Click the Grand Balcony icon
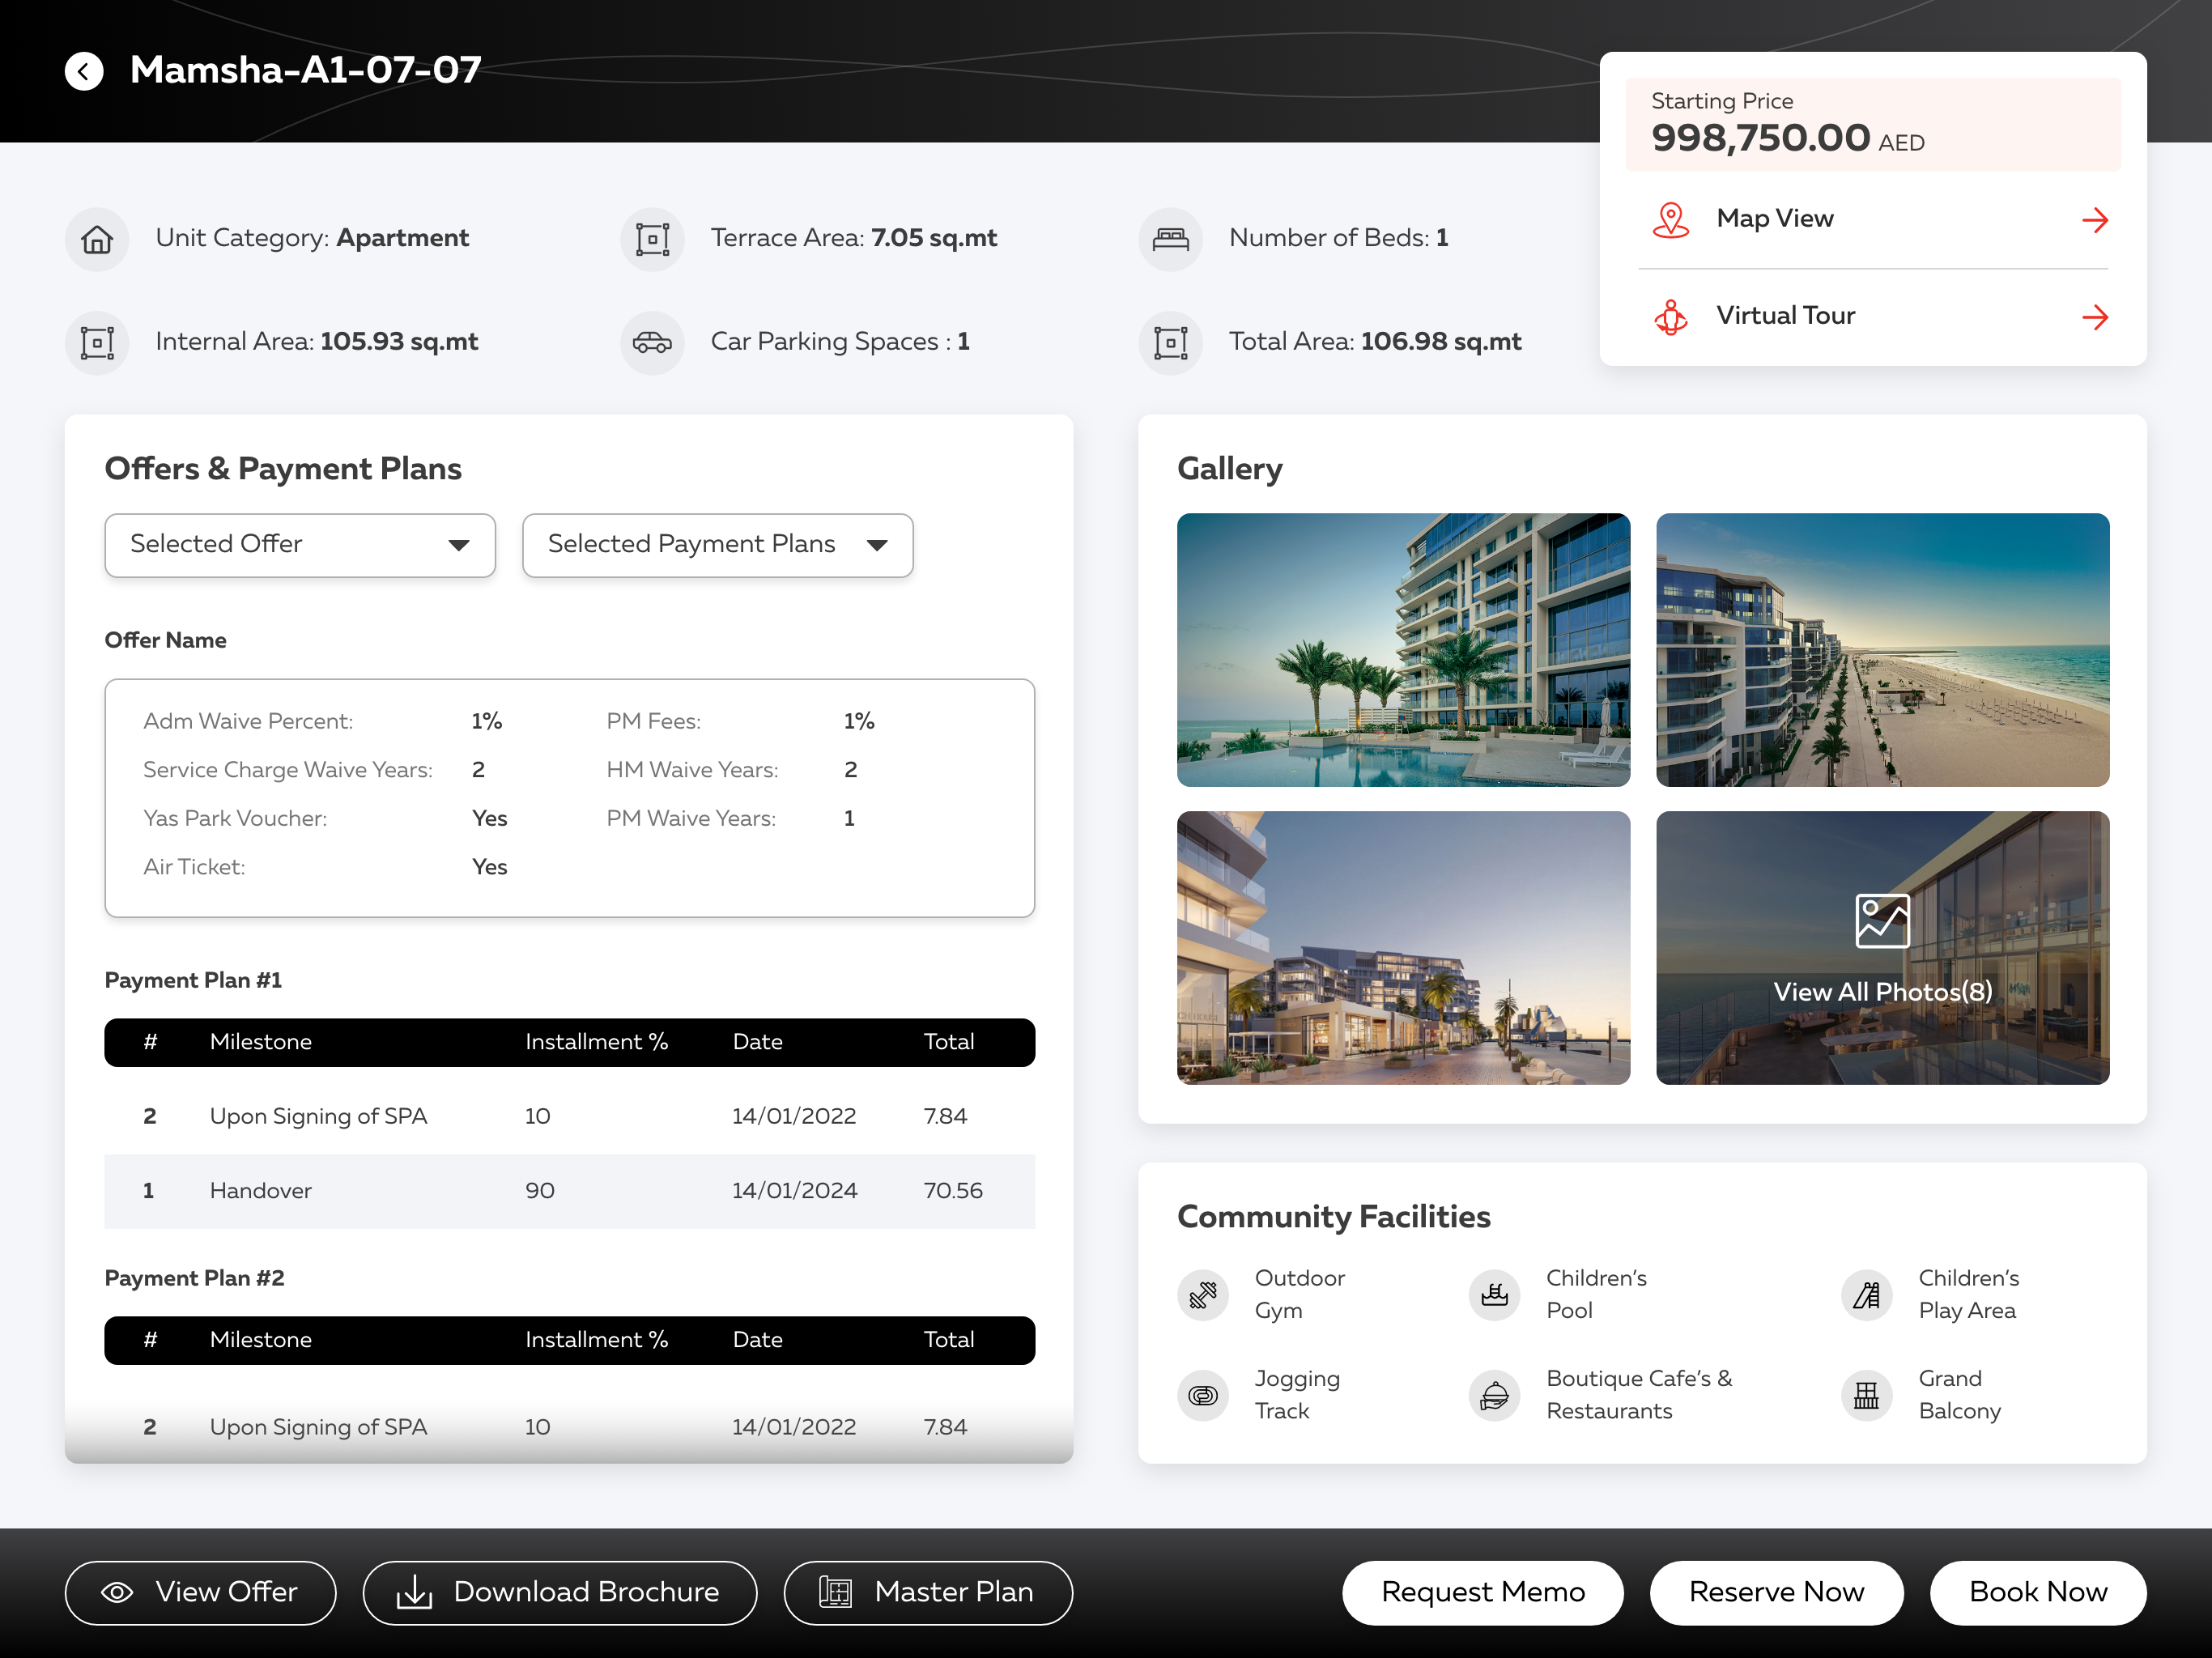The width and height of the screenshot is (2212, 1658). pyautogui.click(x=1866, y=1395)
